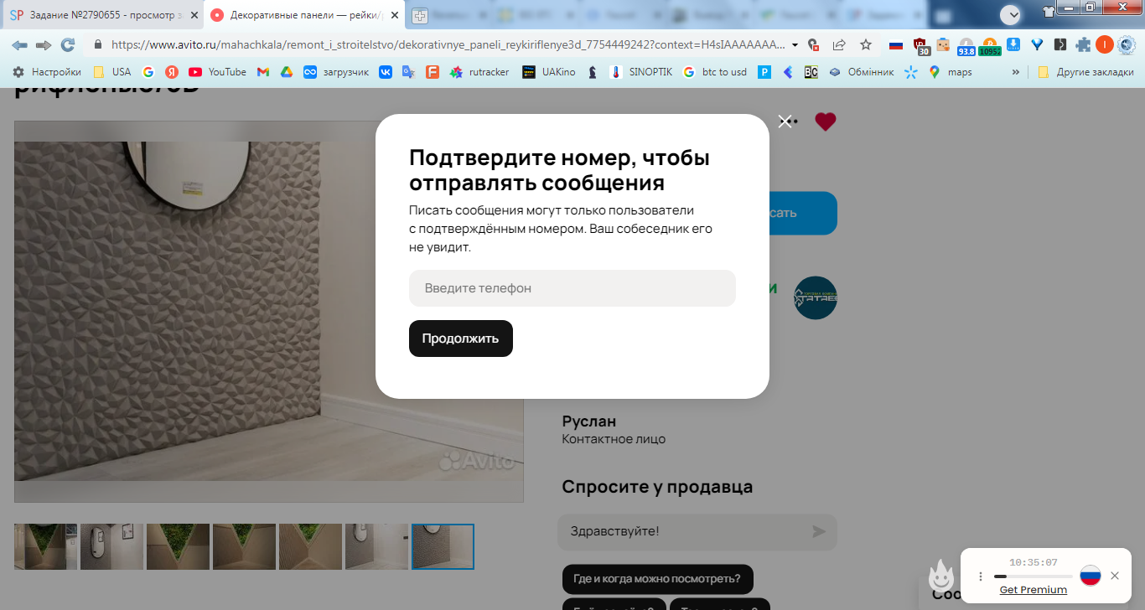Open the orange profile avatar

pyautogui.click(x=1105, y=44)
